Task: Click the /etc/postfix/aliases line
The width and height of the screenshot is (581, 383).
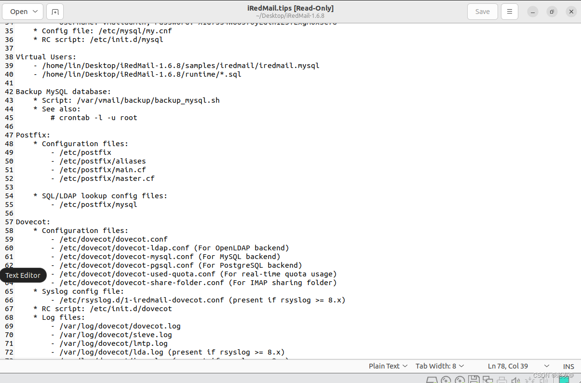Action: [98, 161]
